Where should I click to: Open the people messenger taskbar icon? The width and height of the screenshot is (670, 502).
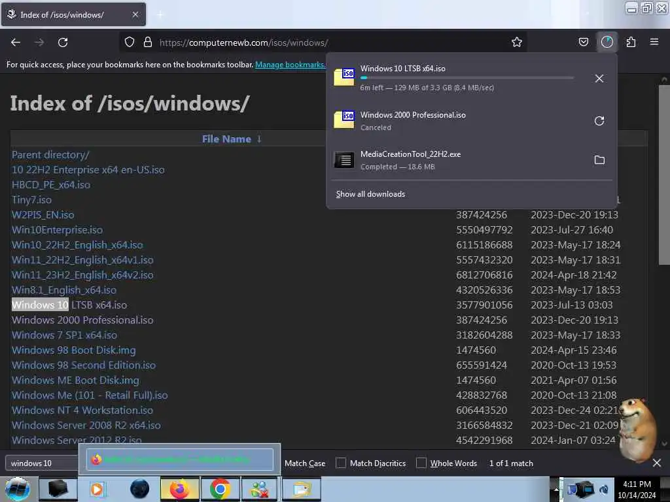coord(260,489)
